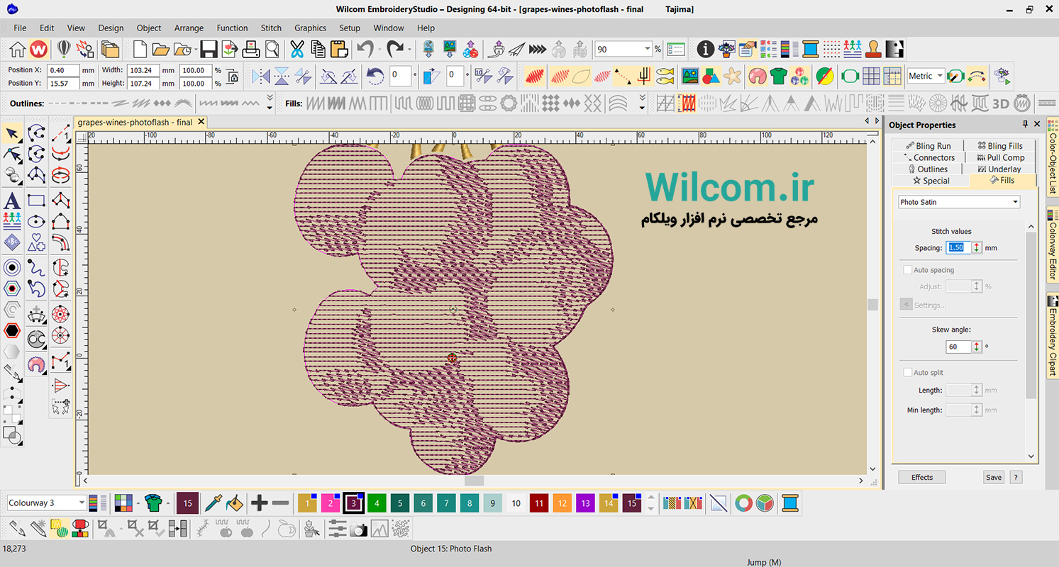The image size is (1059, 567).
Task: Click the rubber stamp icon in the top toolbar
Action: click(x=874, y=49)
